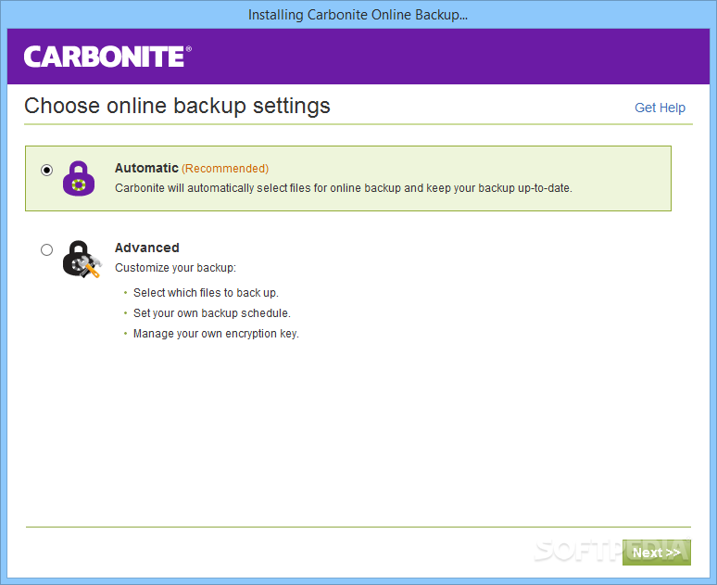717x585 pixels.
Task: Select the Advanced backup radio button
Action: 46,250
